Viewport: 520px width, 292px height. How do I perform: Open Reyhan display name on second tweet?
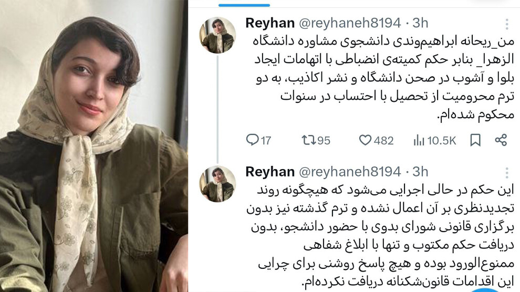pos(270,172)
